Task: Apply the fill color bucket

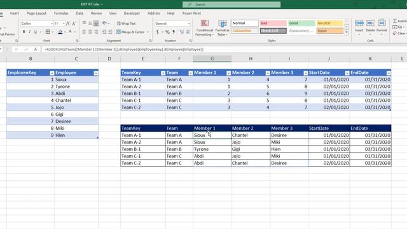Action: coord(60,32)
